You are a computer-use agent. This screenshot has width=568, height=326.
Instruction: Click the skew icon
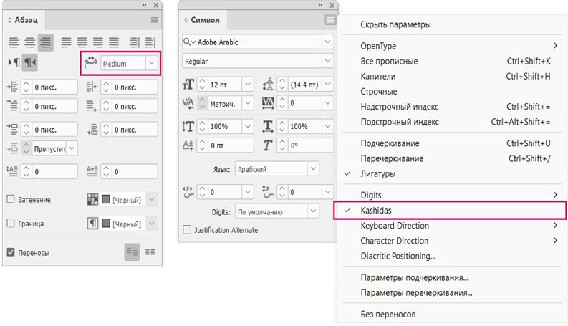coord(267,145)
